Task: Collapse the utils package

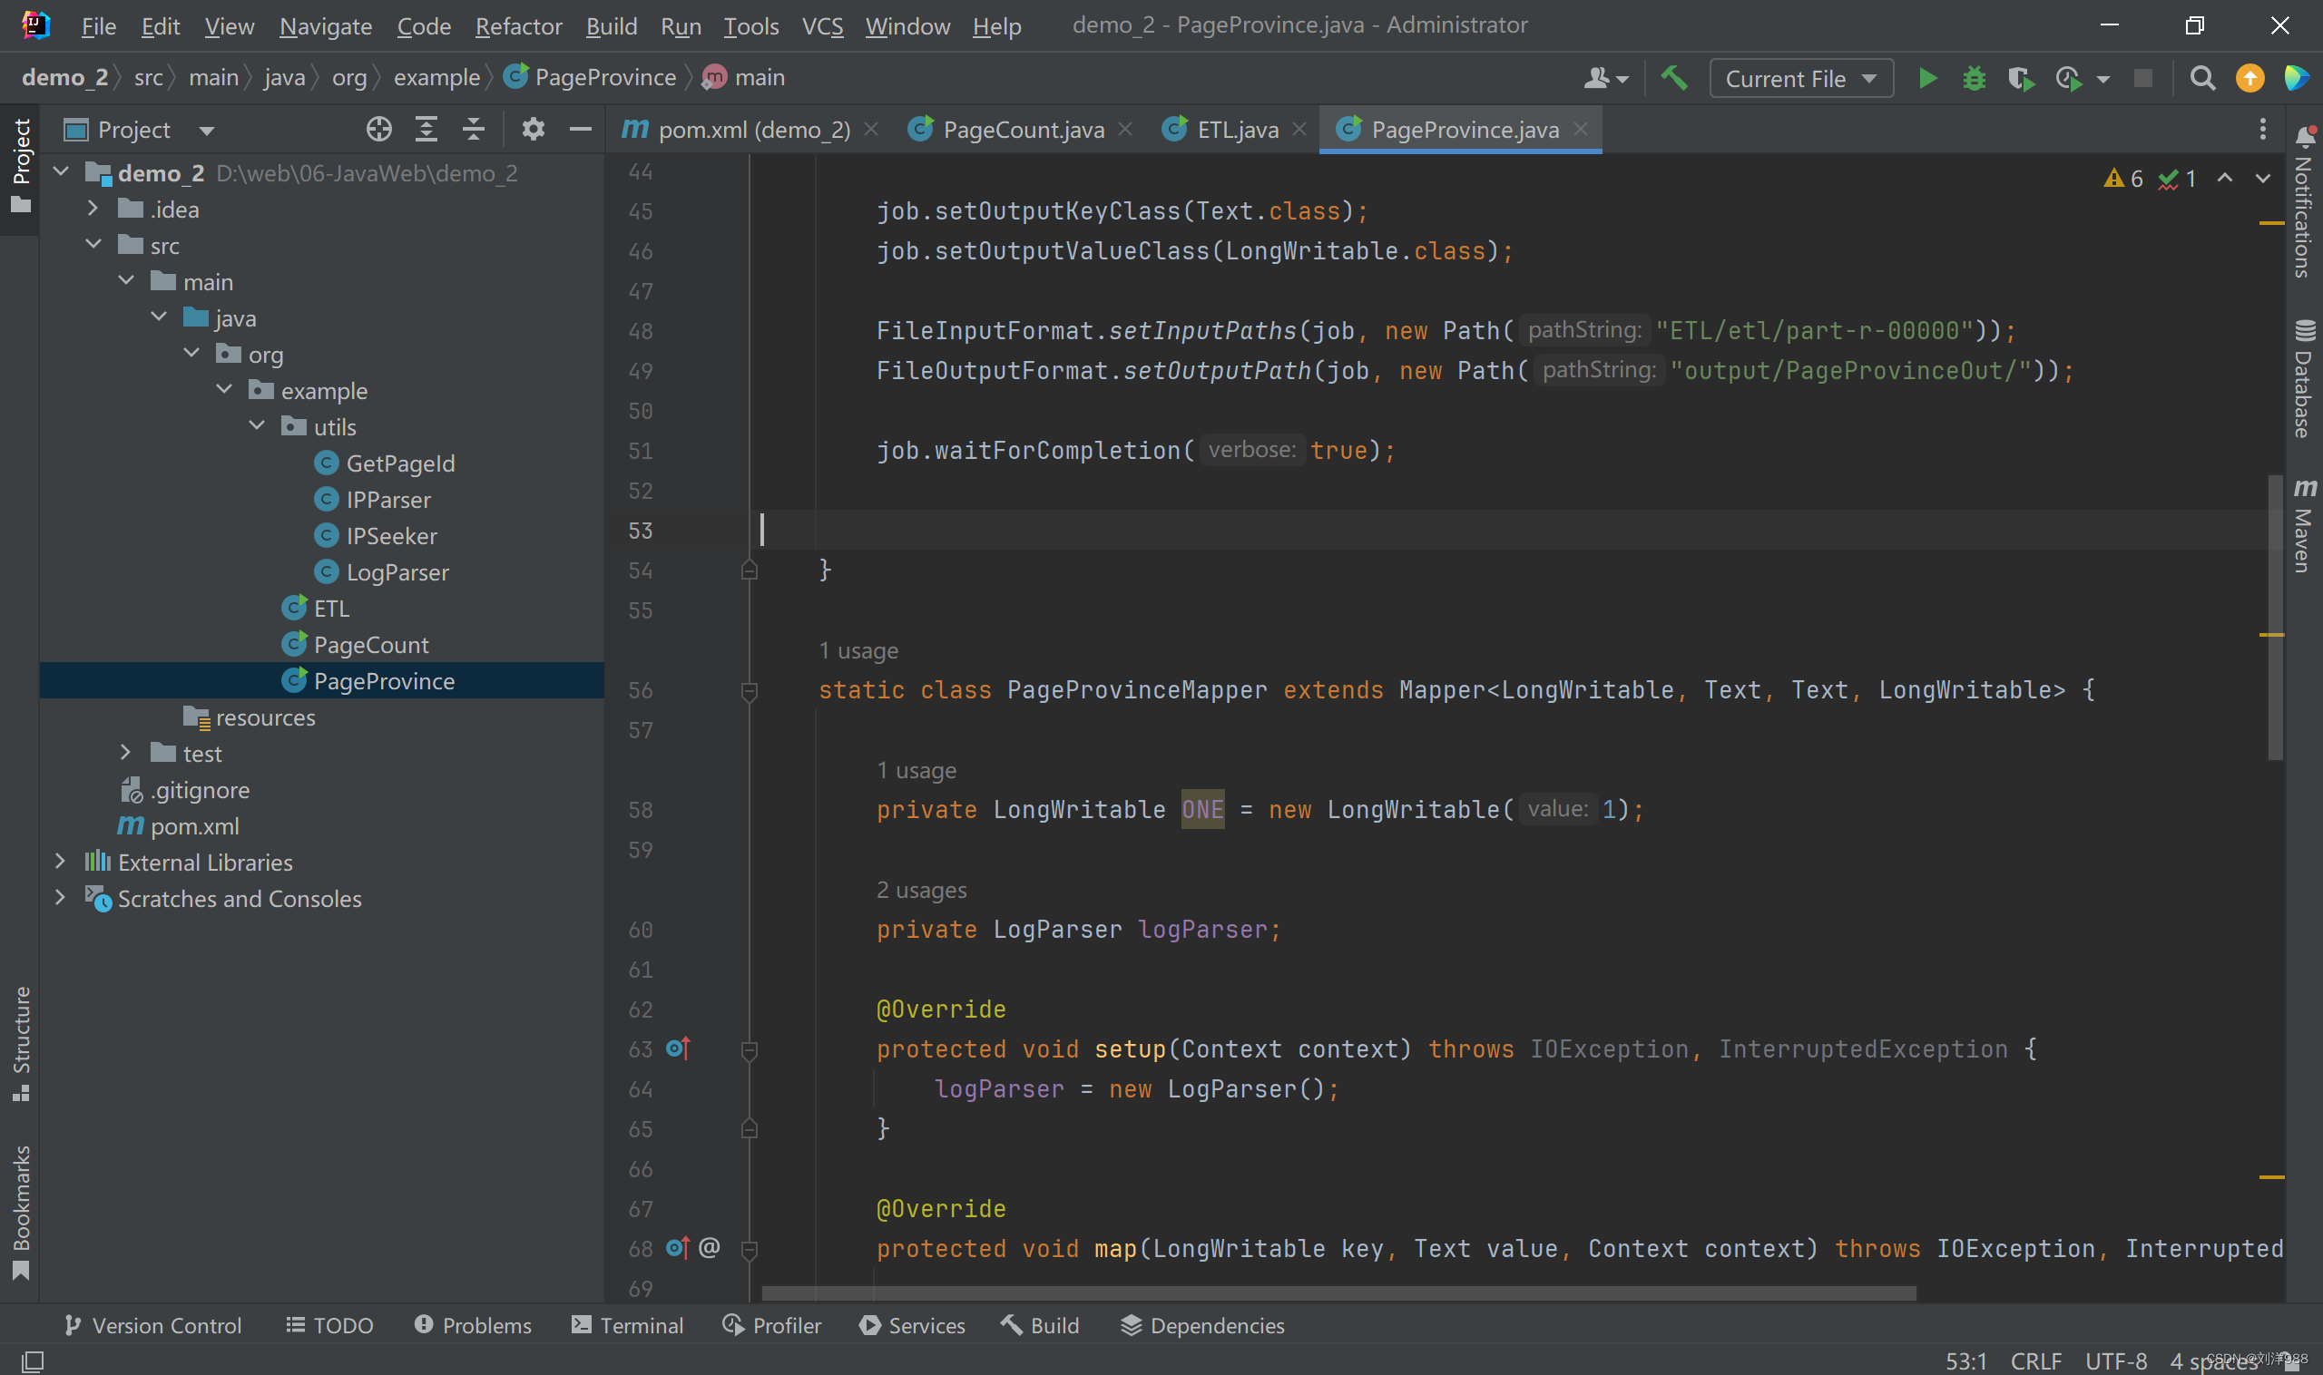Action: [257, 426]
